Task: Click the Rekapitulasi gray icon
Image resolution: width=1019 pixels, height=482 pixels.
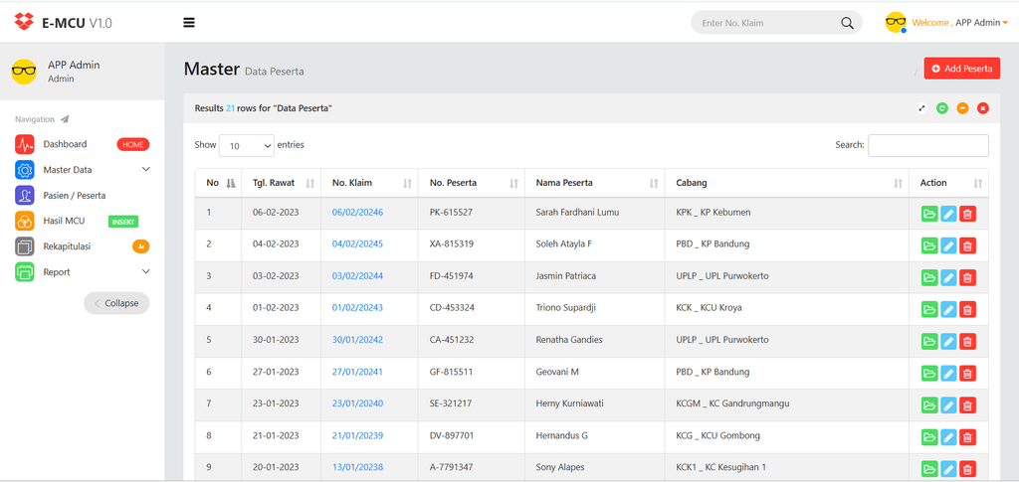Action: (25, 246)
